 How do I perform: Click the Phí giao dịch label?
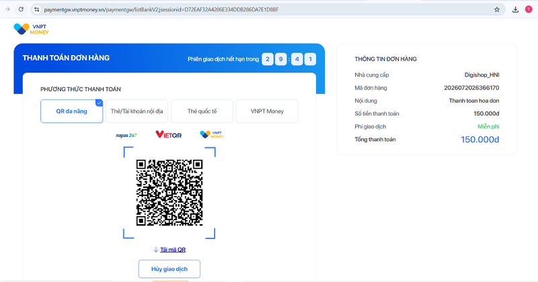tap(371, 126)
